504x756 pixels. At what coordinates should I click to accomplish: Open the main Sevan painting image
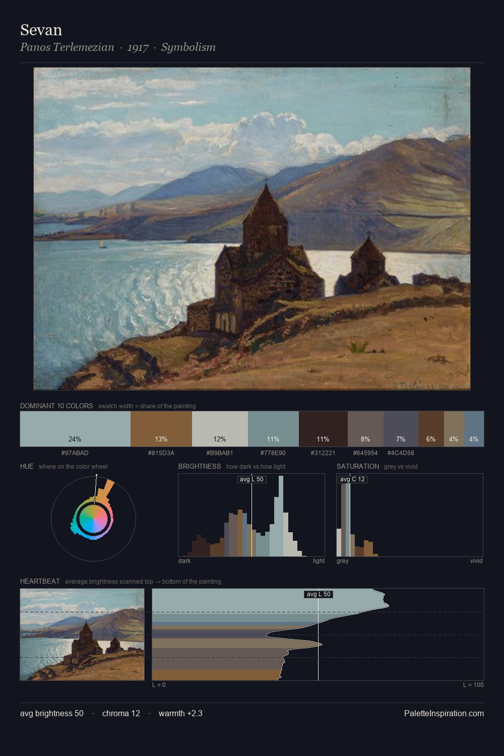pos(252,229)
